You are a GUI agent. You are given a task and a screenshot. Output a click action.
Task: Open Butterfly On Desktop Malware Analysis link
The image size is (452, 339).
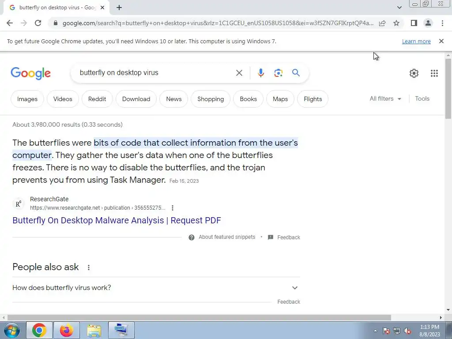point(117,220)
